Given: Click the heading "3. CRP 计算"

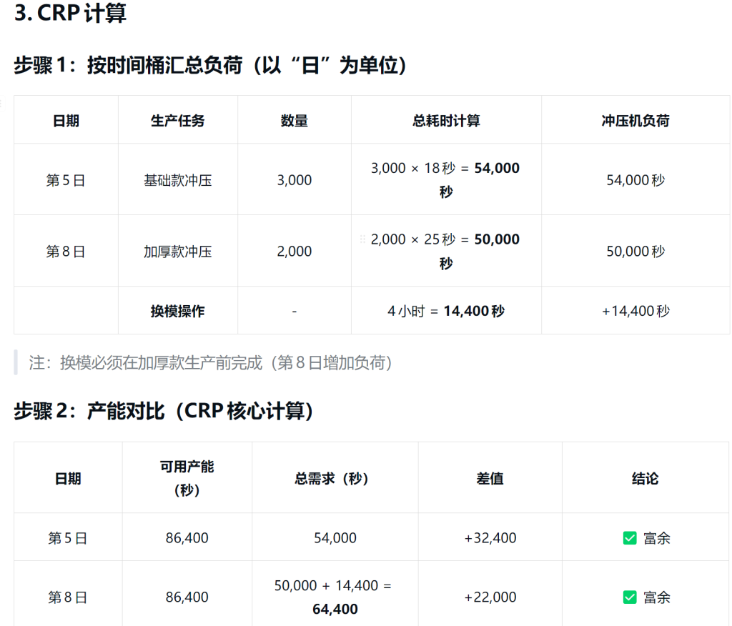Looking at the screenshot, I should 71,13.
